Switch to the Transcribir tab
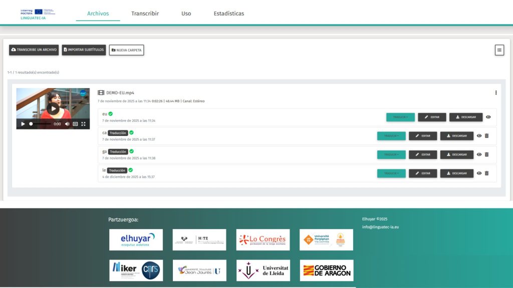Viewport: 513px width, 288px height. 145,13
